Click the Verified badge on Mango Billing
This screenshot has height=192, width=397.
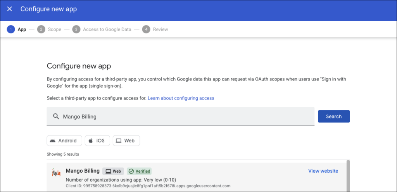tap(139, 171)
